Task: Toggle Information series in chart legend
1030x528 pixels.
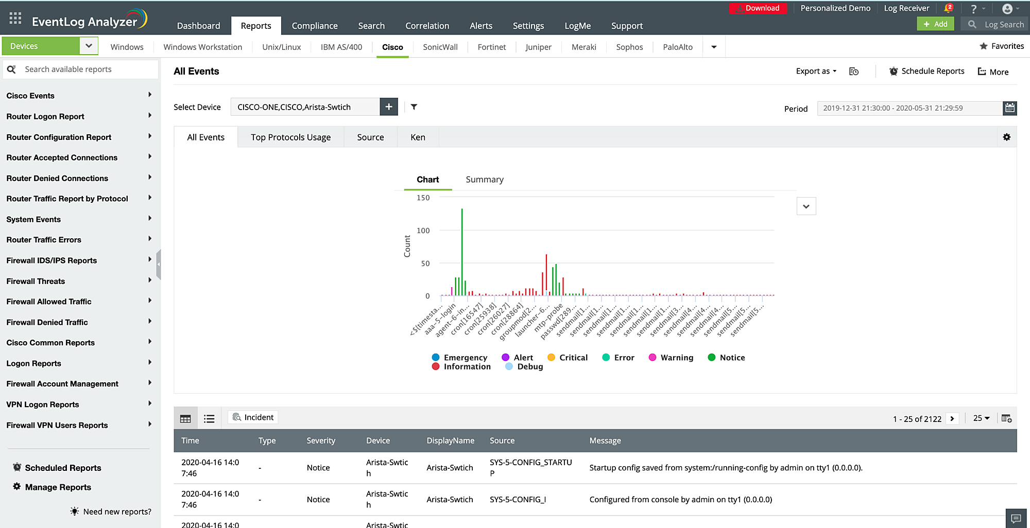Action: (461, 366)
